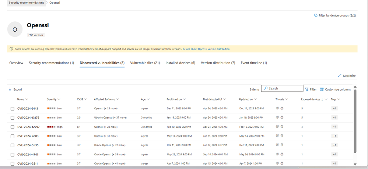This screenshot has width=368, height=169.
Task: Click the bug icon for CVE-2024-12797
Action: [x=282, y=127]
